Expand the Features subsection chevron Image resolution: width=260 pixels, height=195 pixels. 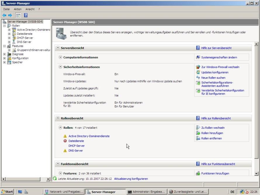60,173
